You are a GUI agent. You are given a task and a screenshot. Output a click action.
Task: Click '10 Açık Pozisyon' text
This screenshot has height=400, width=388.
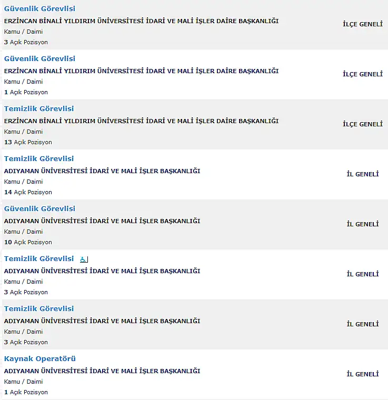[x=28, y=242]
